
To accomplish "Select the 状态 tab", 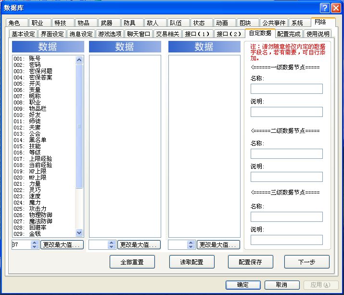I will click(202, 23).
